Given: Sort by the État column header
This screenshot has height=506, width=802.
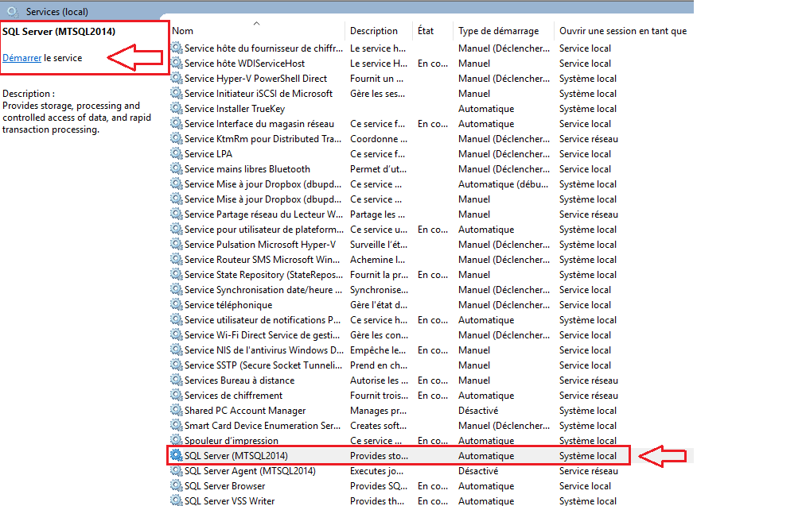Looking at the screenshot, I should 426,31.
